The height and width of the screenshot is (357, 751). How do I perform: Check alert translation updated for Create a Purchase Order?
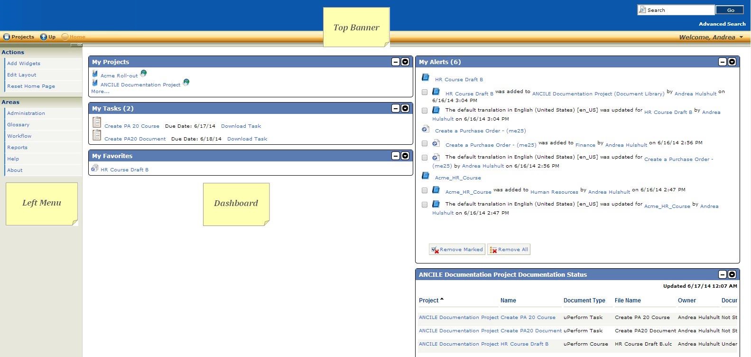(425, 158)
